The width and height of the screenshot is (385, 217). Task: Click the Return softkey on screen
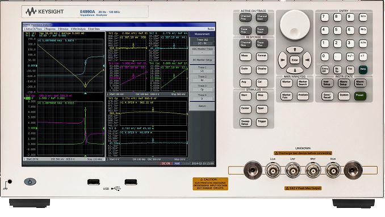pos(202,107)
